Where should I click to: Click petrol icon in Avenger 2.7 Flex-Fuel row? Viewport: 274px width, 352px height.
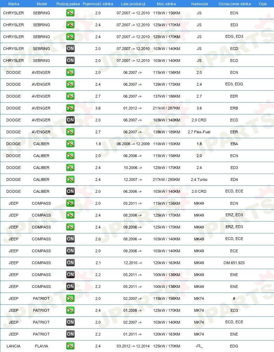(70, 132)
